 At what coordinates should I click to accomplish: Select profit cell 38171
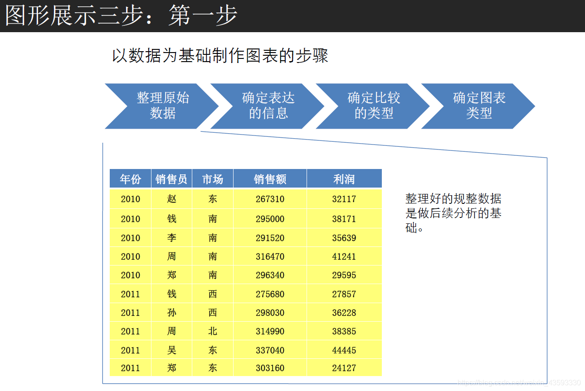[344, 219]
